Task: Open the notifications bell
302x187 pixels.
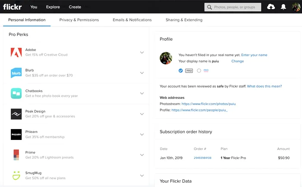Action: [283, 7]
